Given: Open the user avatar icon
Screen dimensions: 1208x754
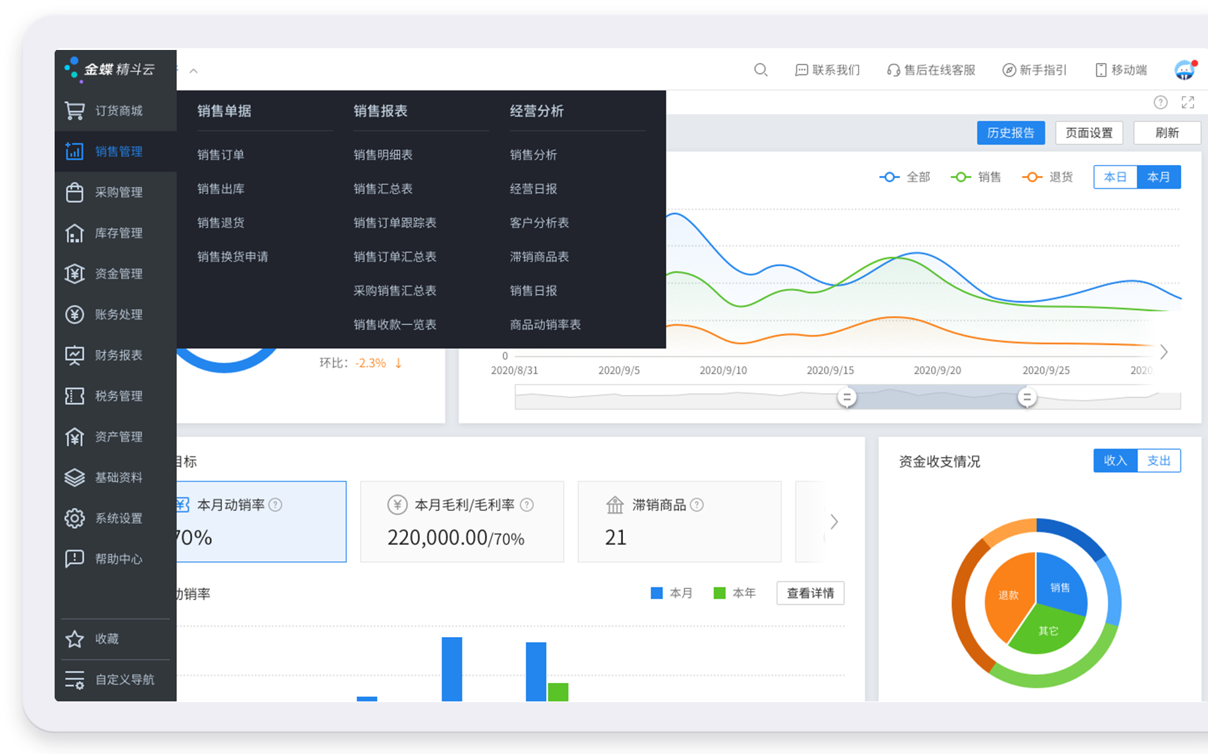Looking at the screenshot, I should click(x=1184, y=70).
